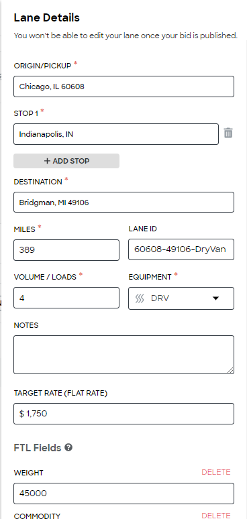
Task: Select the Lane ID input box
Action: (x=181, y=249)
